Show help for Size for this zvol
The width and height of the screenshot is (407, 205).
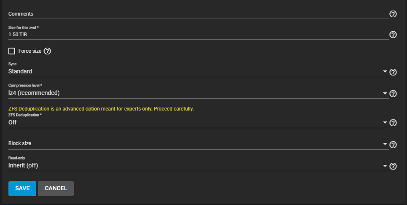tap(393, 35)
